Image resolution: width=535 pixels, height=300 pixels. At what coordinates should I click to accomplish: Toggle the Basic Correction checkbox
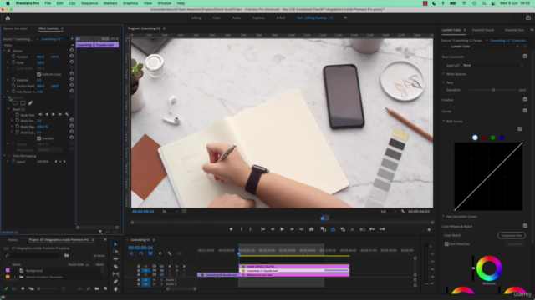pos(525,56)
